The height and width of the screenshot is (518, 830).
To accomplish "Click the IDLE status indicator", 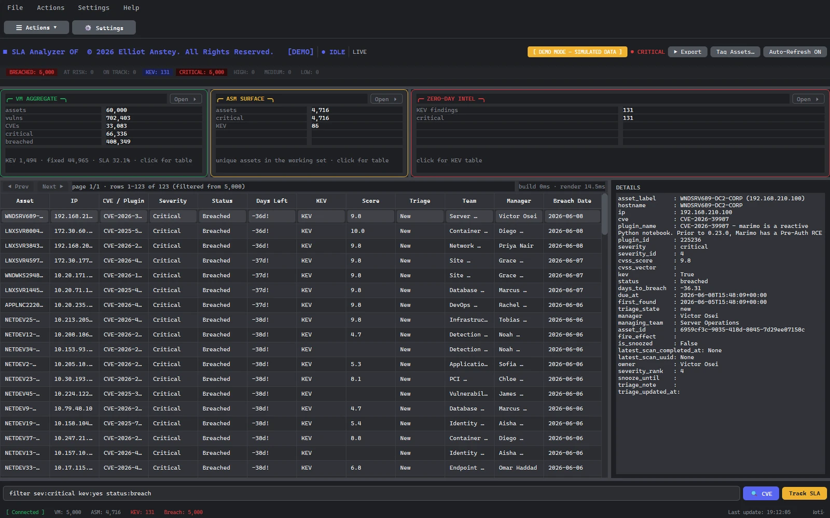I will point(333,52).
